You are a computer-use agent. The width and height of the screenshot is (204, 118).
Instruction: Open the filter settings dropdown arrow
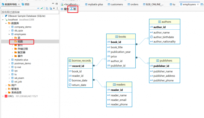[54, 8]
